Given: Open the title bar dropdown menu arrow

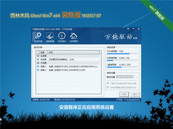Looking at the screenshot, I should point(128,29).
